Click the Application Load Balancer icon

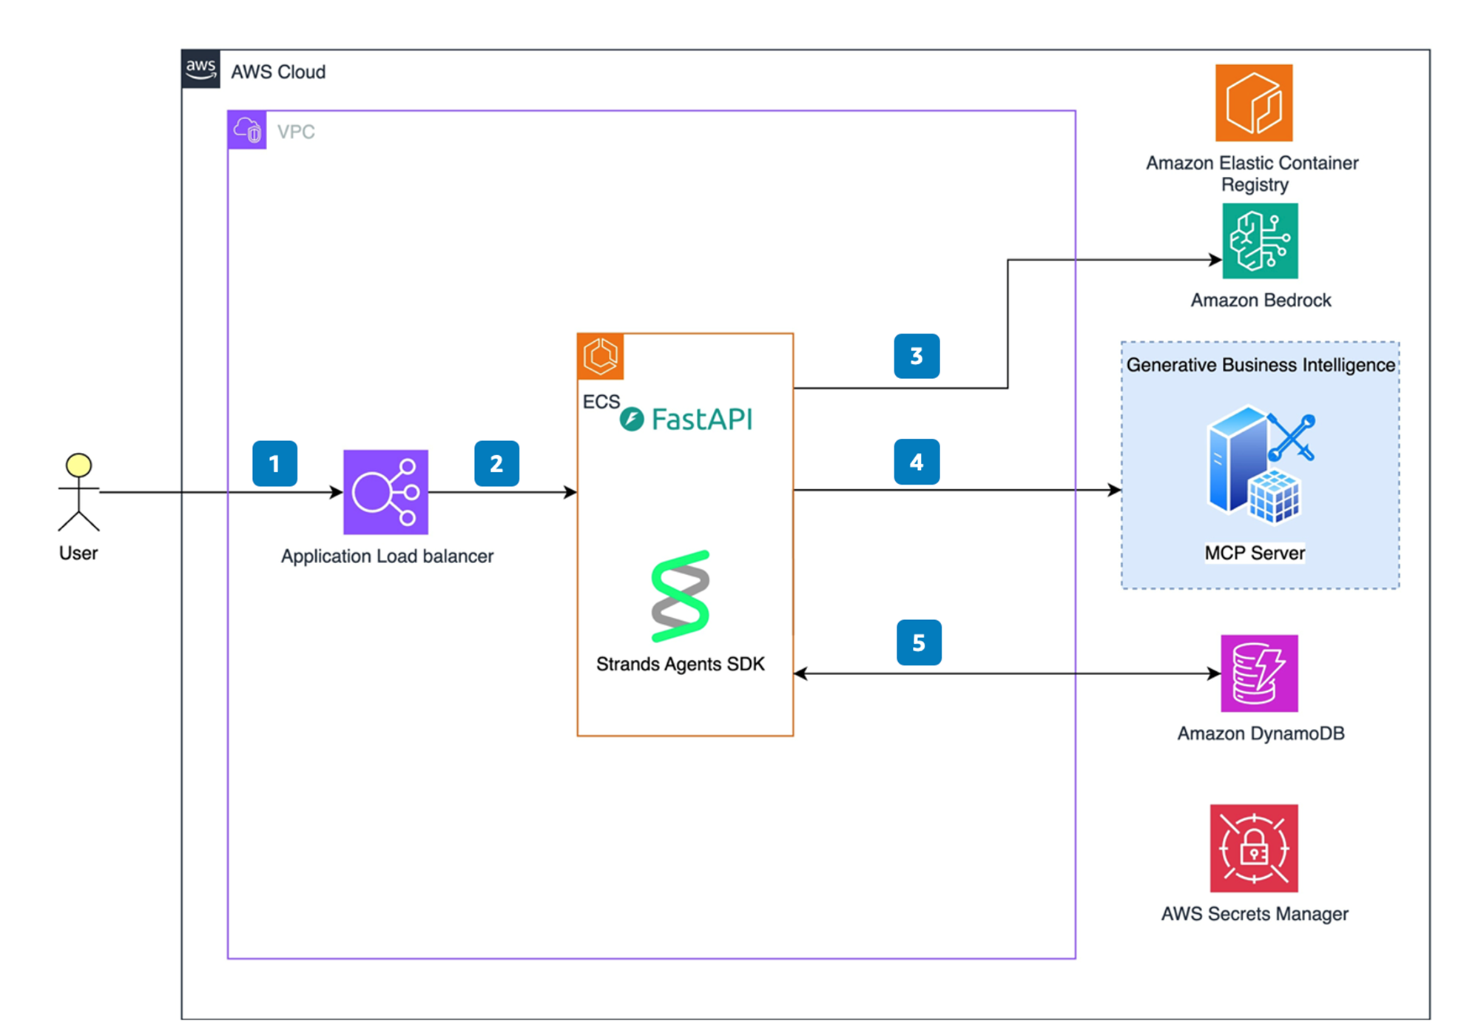[385, 492]
